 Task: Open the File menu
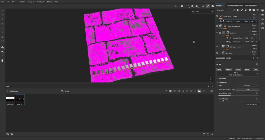(x=3, y=2)
